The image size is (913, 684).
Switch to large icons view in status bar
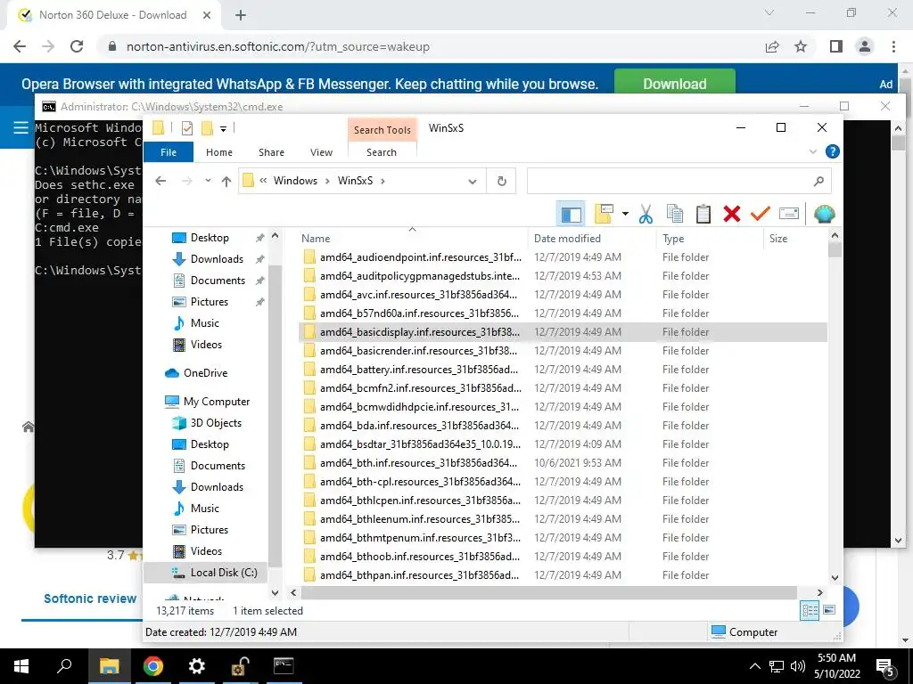coord(829,610)
